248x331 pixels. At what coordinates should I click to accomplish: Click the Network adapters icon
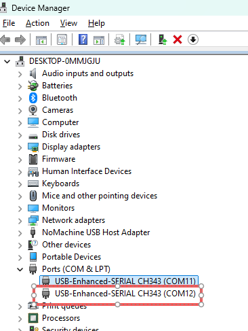(33, 220)
